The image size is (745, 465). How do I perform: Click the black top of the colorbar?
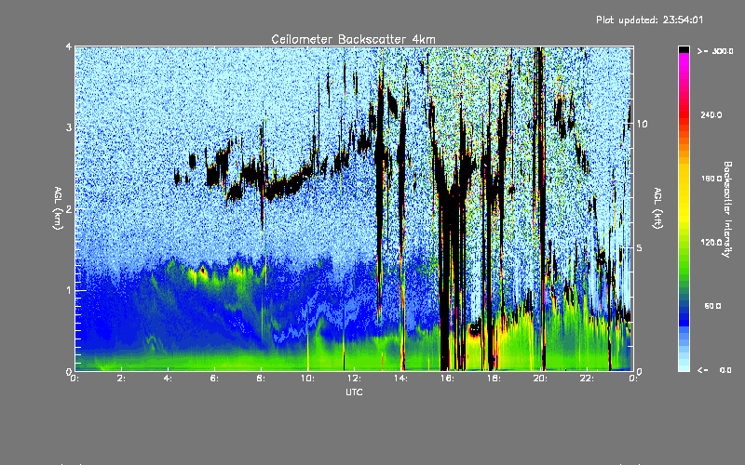click(684, 49)
